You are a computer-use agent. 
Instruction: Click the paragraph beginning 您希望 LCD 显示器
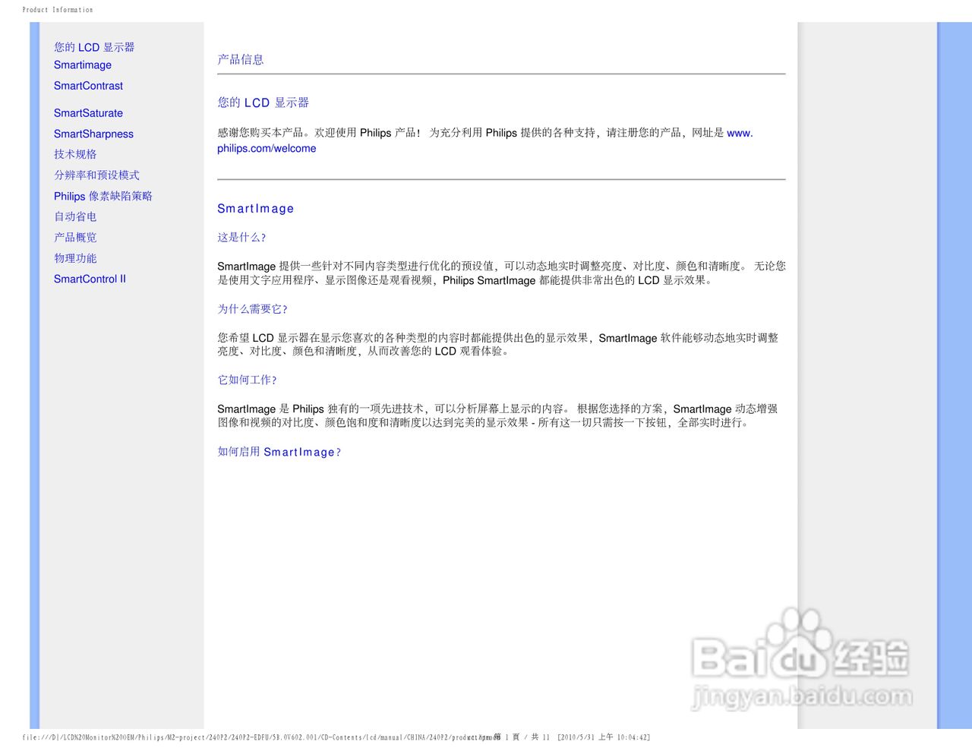click(x=498, y=344)
